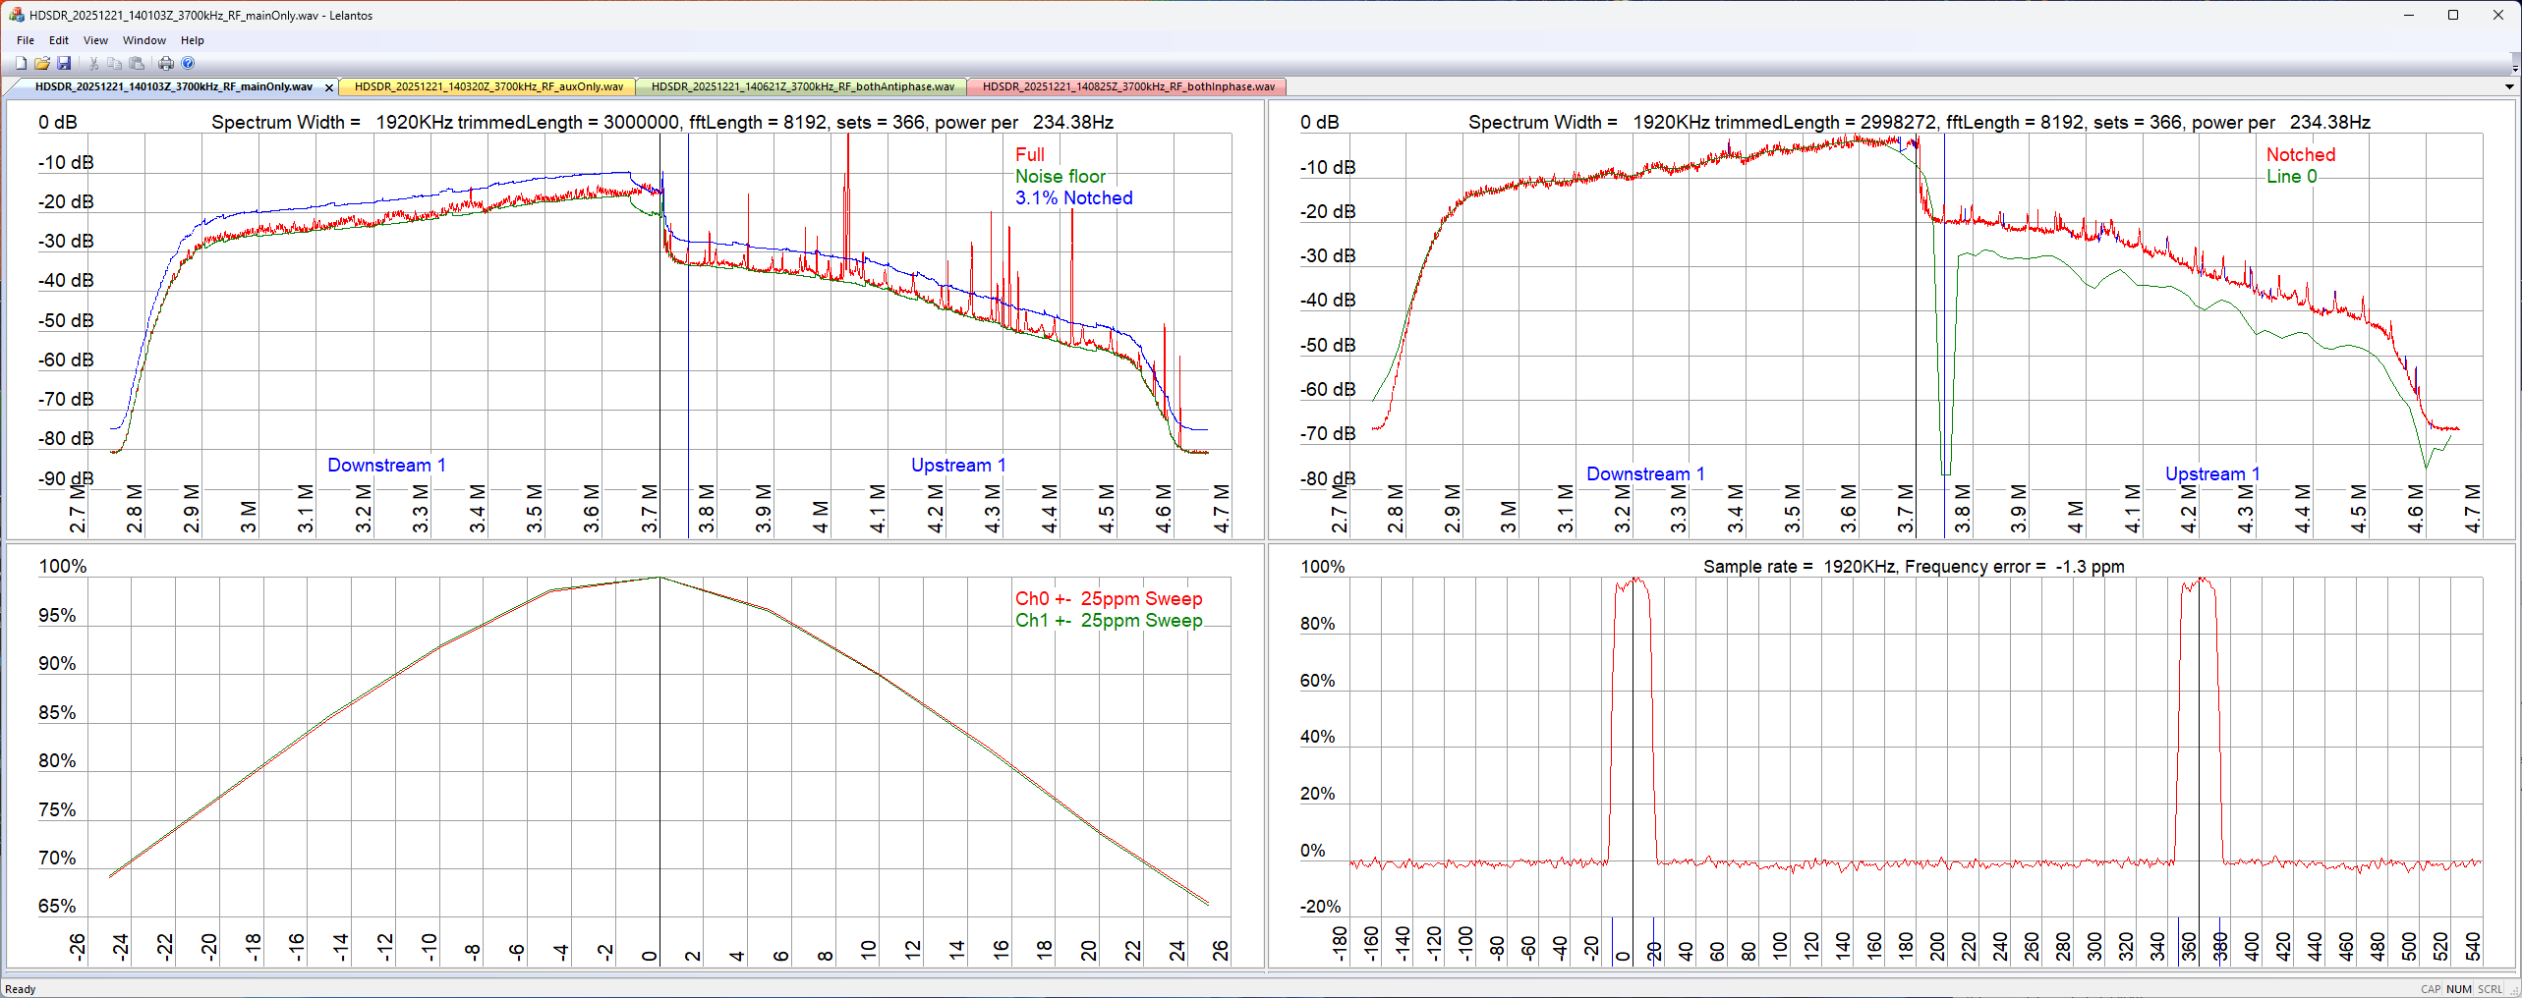Create a new file with the New icon
The image size is (2522, 998).
pyautogui.click(x=21, y=64)
